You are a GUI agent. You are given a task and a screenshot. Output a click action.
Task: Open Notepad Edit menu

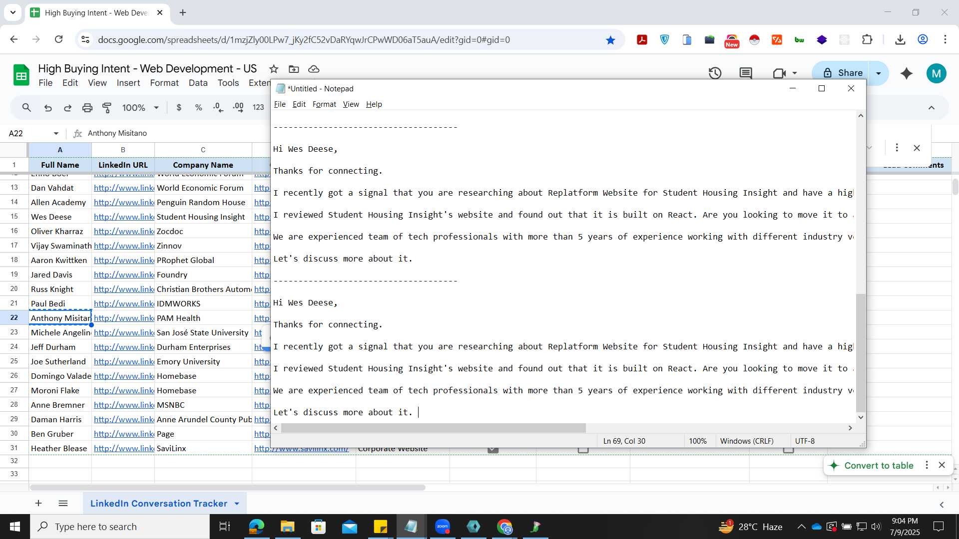tap(299, 104)
